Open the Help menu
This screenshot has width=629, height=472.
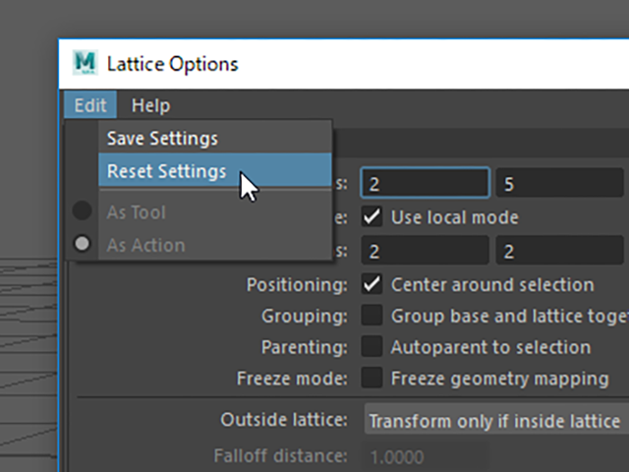[x=150, y=105]
